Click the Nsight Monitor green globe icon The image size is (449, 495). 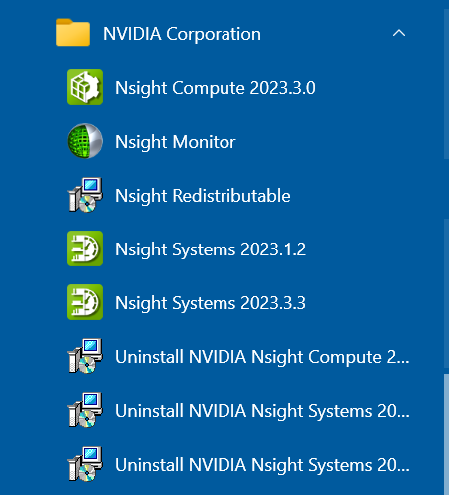click(85, 141)
